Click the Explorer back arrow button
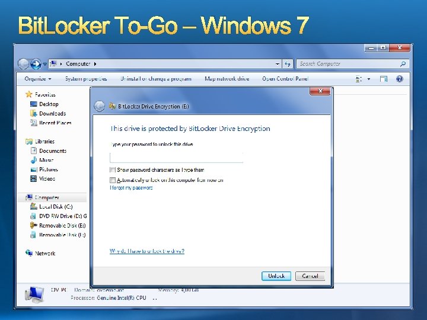This screenshot has width=427, height=320. point(23,64)
